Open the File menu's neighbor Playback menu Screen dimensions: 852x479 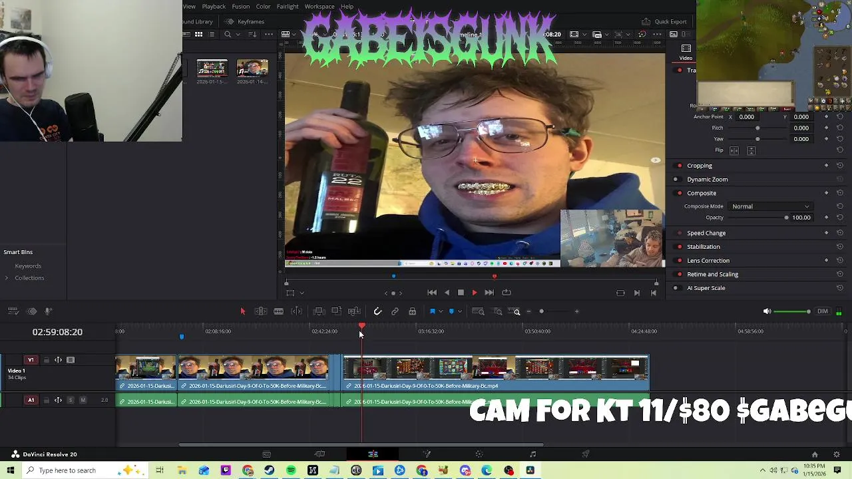point(214,7)
